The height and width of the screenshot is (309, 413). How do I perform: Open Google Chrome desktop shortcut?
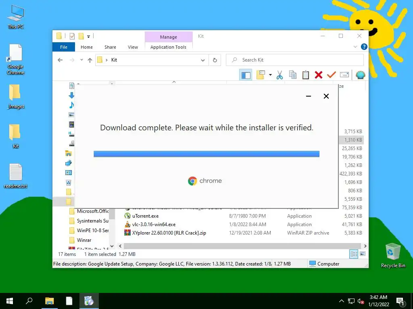(x=15, y=60)
